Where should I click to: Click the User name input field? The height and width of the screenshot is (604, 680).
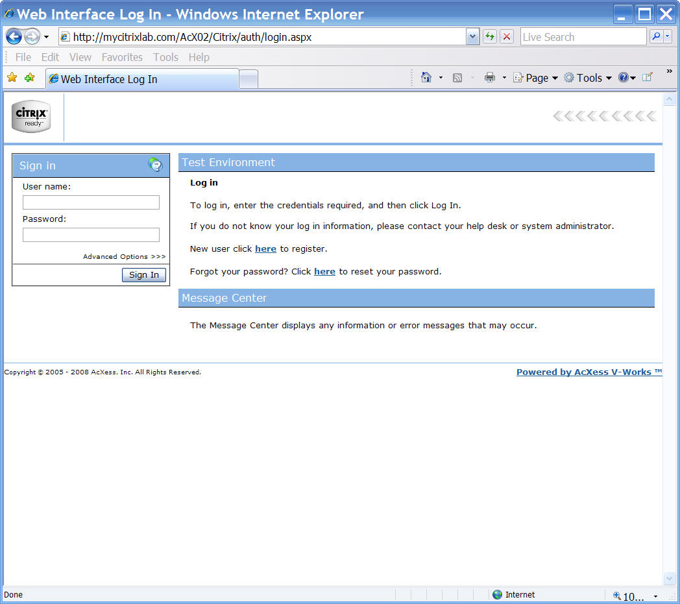point(91,202)
